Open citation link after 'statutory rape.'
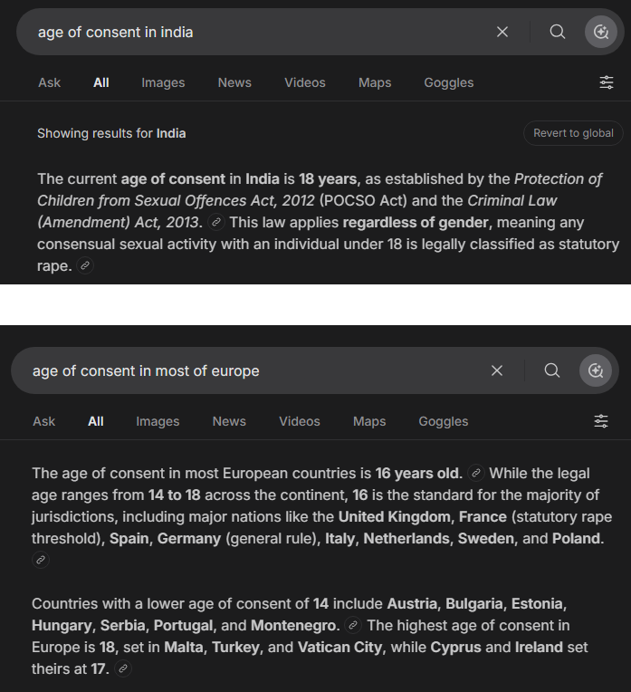 click(x=85, y=265)
